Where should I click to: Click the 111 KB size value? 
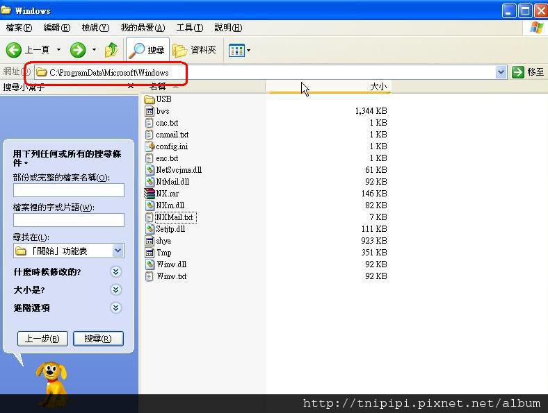[x=374, y=229]
